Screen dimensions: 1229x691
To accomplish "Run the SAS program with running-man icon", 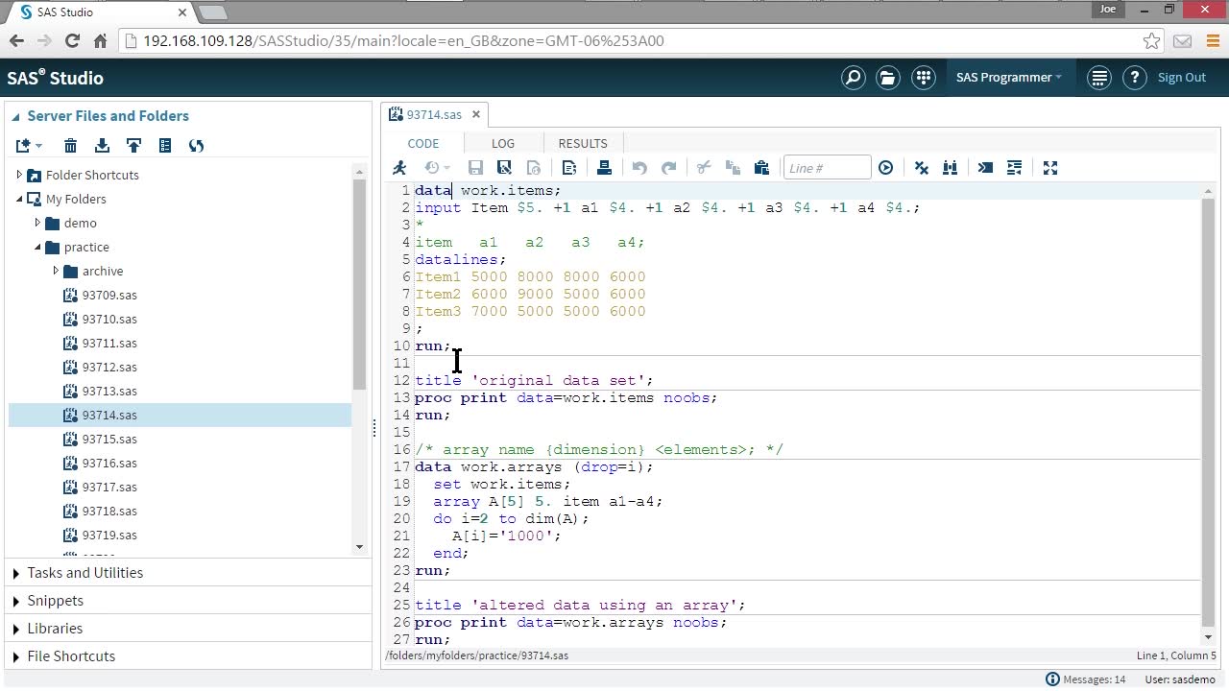I will 399,168.
